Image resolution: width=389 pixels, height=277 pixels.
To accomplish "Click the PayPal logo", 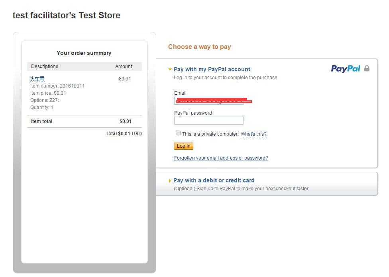I will point(345,68).
